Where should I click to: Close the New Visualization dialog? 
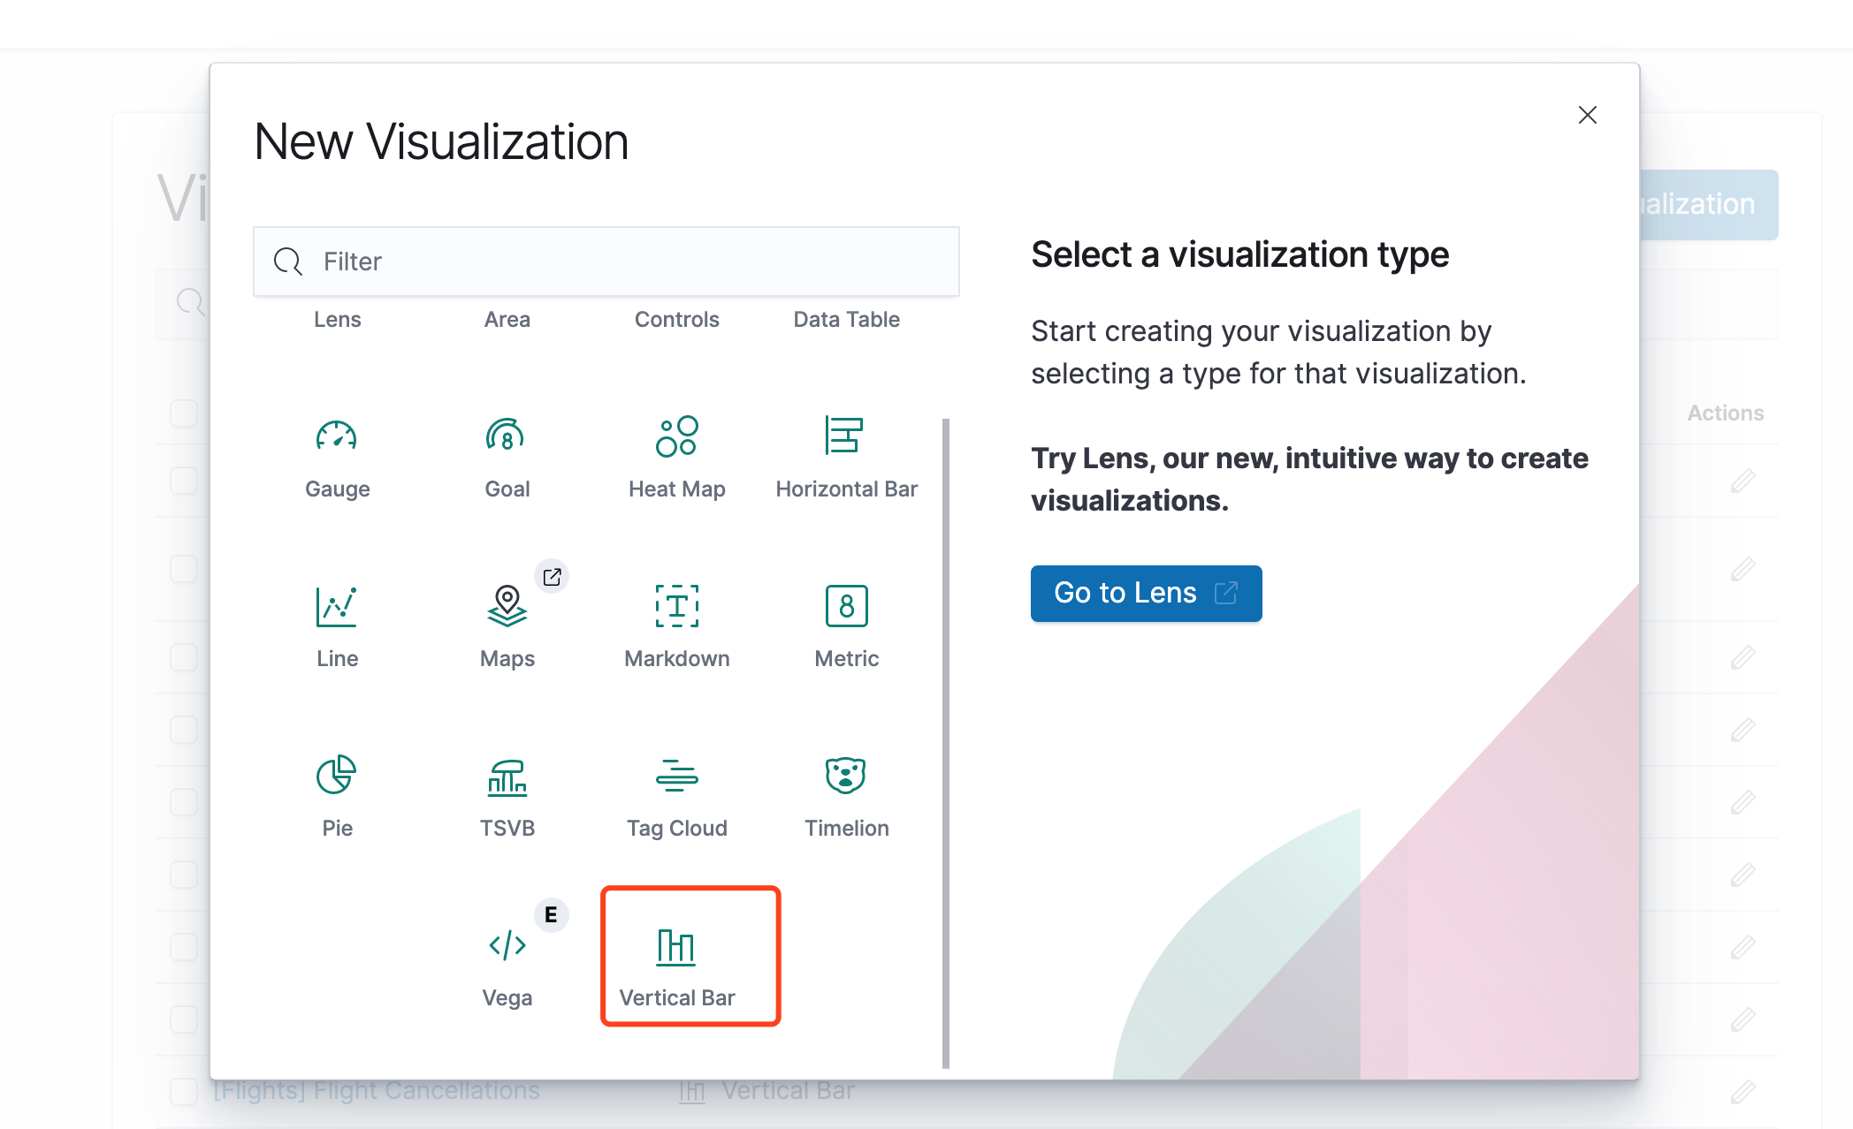pos(1587,115)
